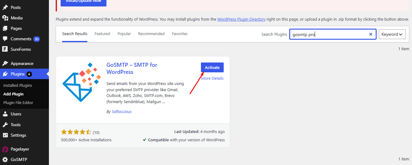This screenshot has height=165, width=412.
Task: Click the Plugins update badge 4
Action: (x=29, y=74)
